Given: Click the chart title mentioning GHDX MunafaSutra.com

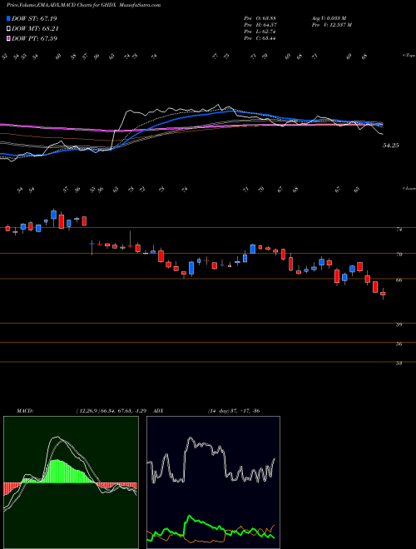Looking at the screenshot, I should click(x=84, y=6).
